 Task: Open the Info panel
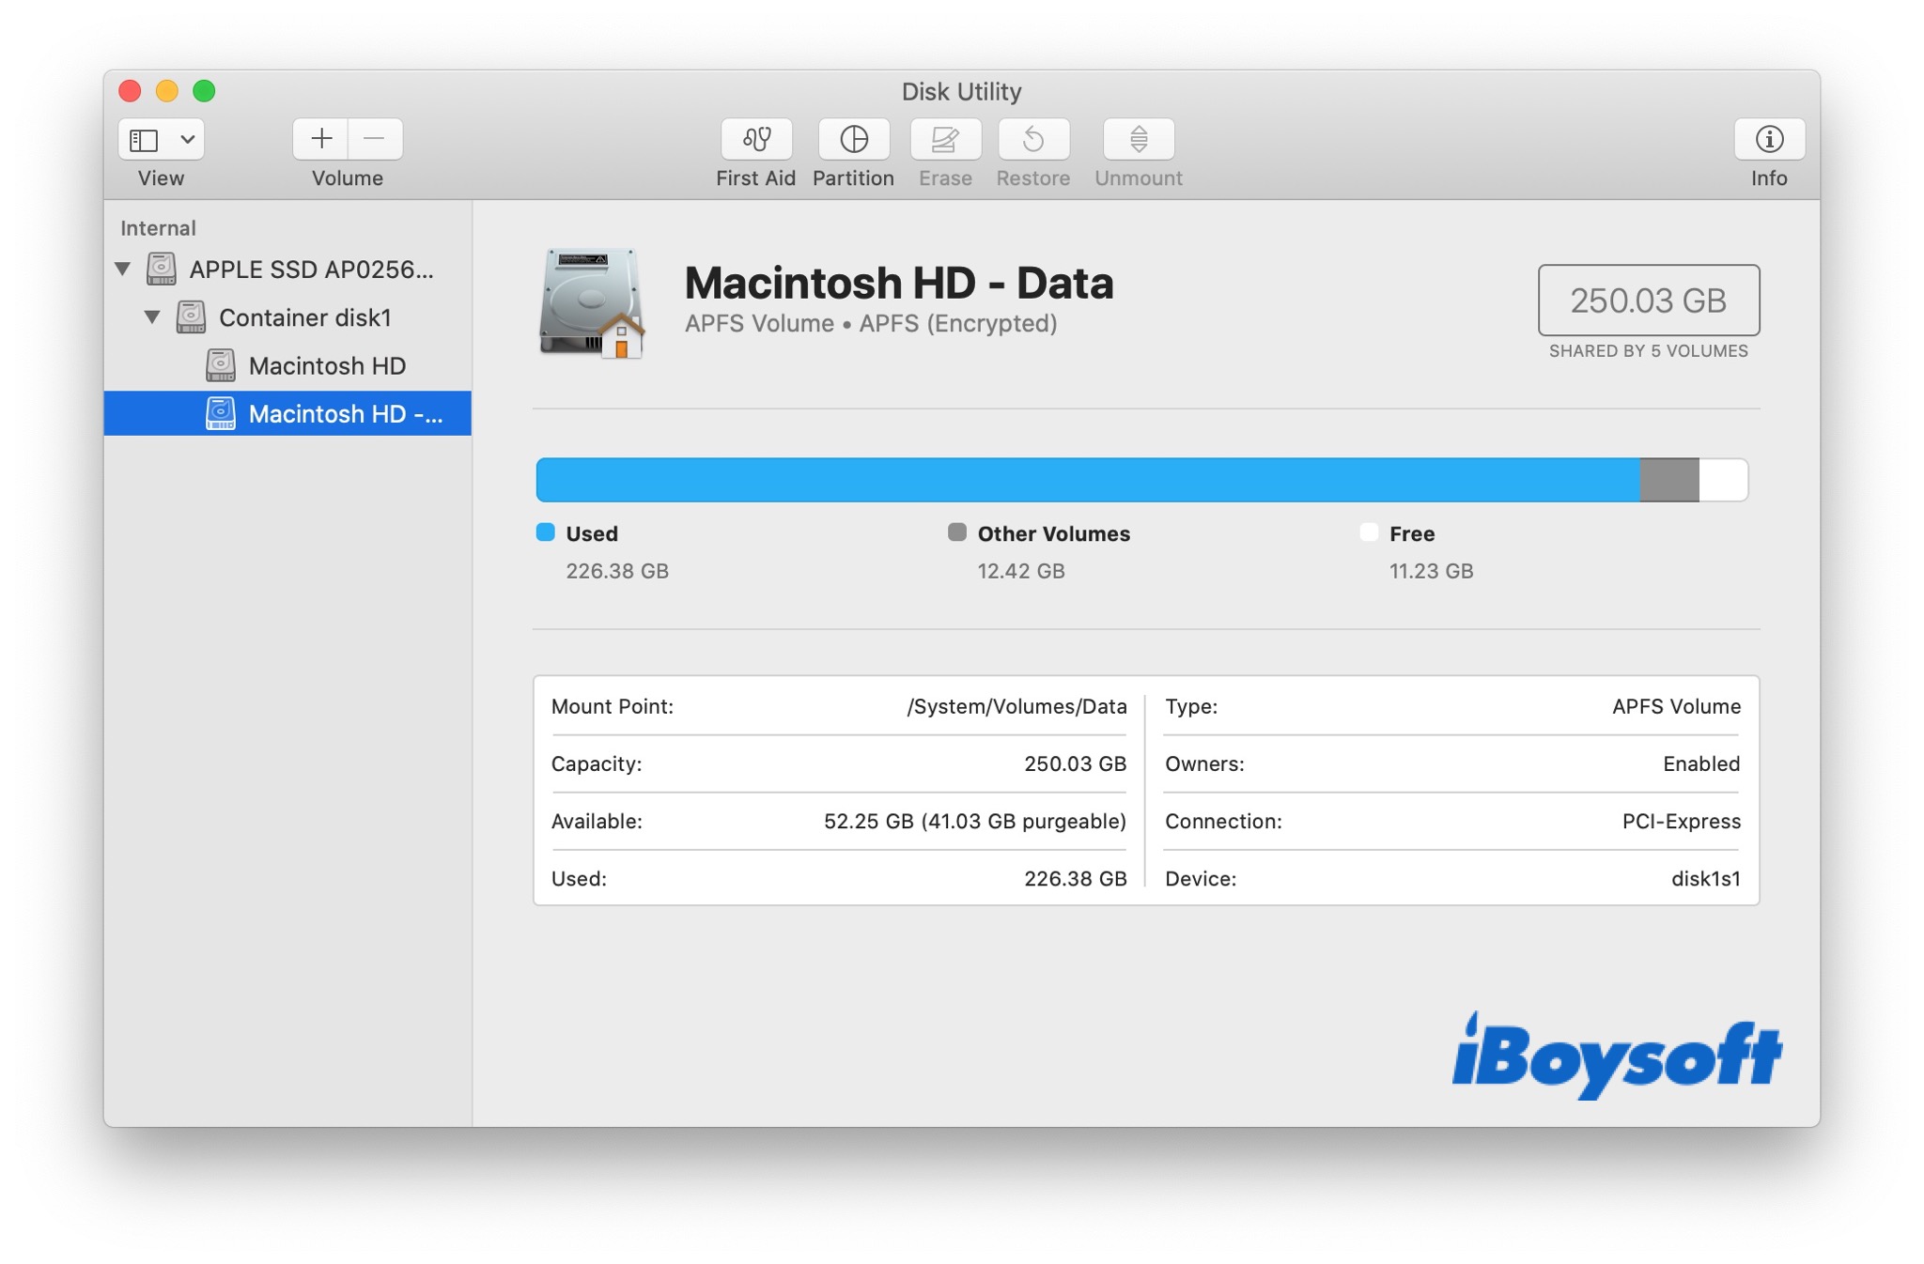pos(1770,139)
